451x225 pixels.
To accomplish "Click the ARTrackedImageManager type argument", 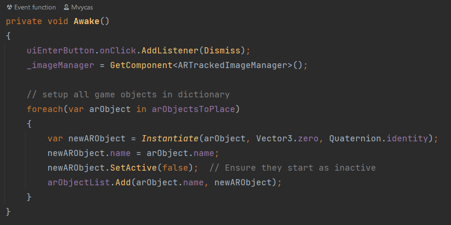I will [x=230, y=65].
